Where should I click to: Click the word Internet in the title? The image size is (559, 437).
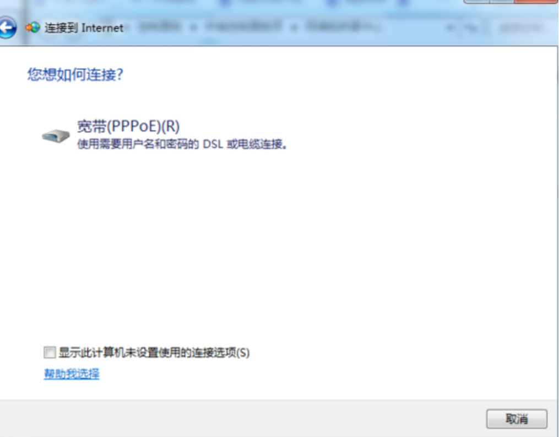coord(102,28)
